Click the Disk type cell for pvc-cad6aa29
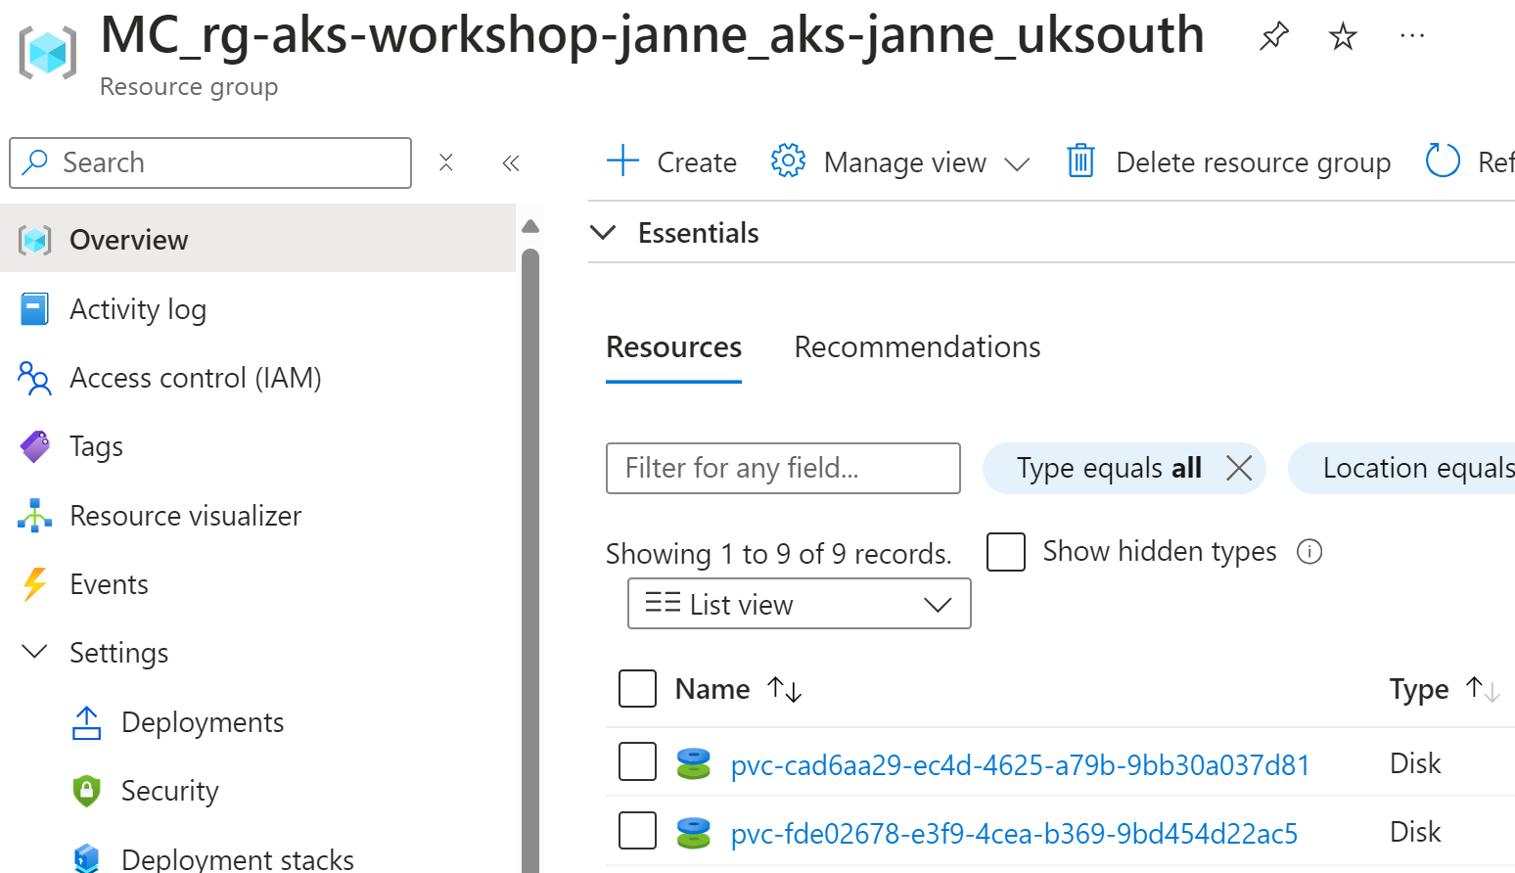Image resolution: width=1515 pixels, height=873 pixels. pyautogui.click(x=1415, y=763)
